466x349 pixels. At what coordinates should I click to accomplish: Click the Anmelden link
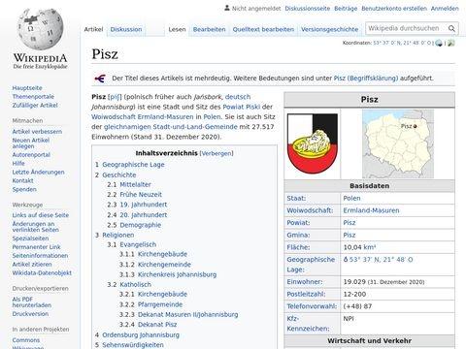(445, 9)
